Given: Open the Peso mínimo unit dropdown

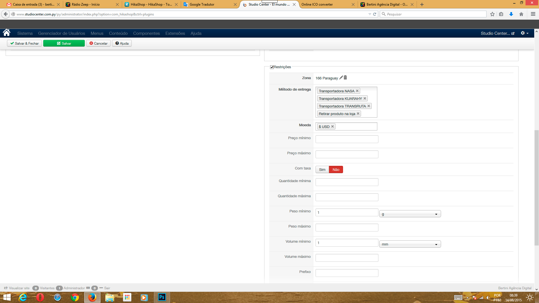Looking at the screenshot, I should point(410,214).
